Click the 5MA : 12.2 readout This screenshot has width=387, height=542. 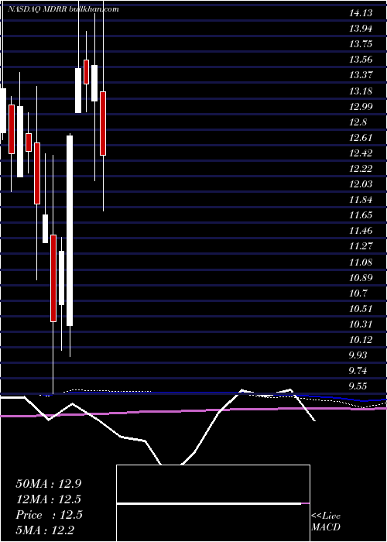point(45,530)
